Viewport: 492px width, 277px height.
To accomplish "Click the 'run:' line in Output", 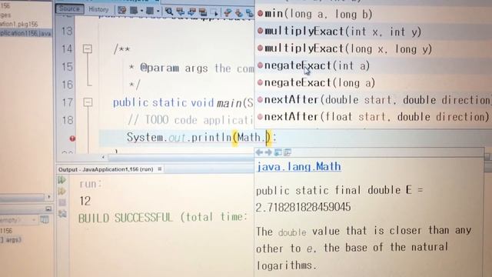I will click(x=91, y=184).
